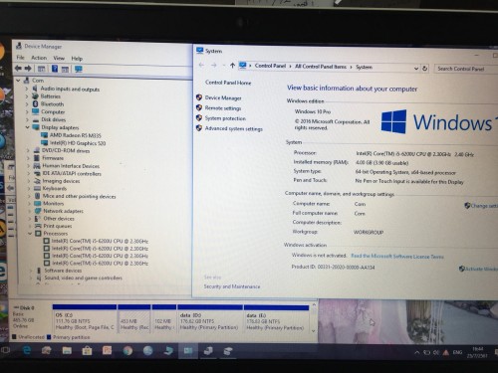Open the System protection link
Viewport: 498px width, 373px height.
[x=225, y=118]
